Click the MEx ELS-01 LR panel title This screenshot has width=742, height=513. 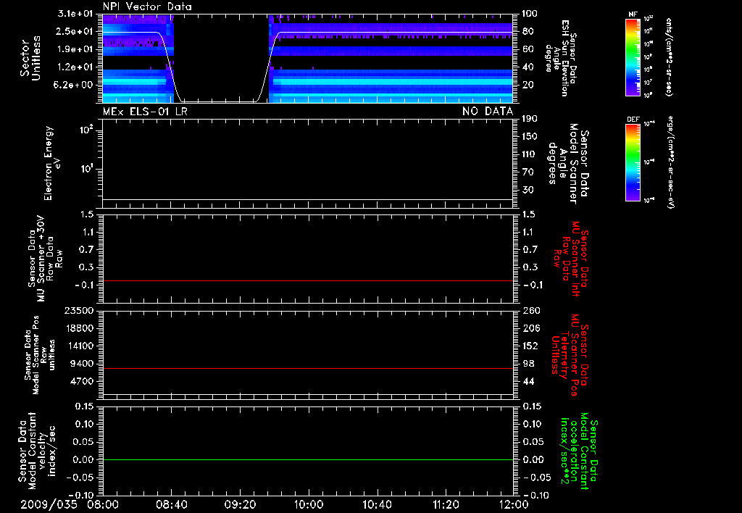point(145,112)
